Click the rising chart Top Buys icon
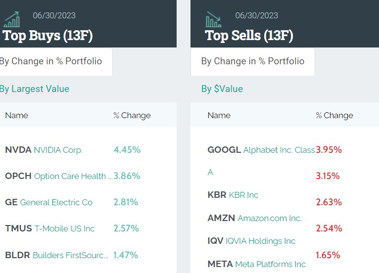The image size is (379, 273). click(12, 20)
